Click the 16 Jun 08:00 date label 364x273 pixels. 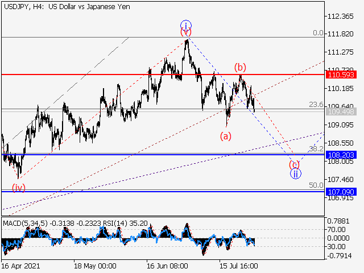click(x=167, y=266)
